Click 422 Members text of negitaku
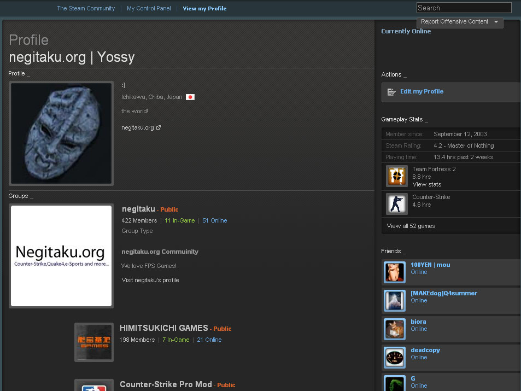This screenshot has height=391, width=521. pyautogui.click(x=139, y=220)
